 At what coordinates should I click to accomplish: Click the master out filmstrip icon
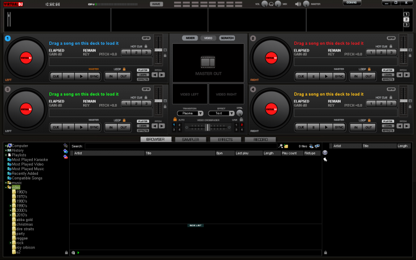(208, 62)
